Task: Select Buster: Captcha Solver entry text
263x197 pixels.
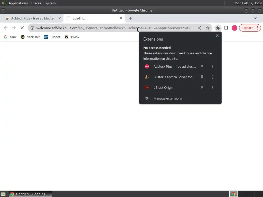Action: [x=174, y=77]
